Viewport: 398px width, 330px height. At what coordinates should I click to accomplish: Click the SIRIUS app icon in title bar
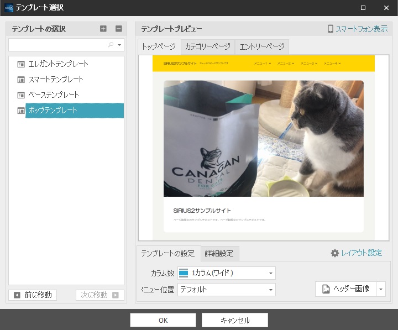click(x=9, y=8)
